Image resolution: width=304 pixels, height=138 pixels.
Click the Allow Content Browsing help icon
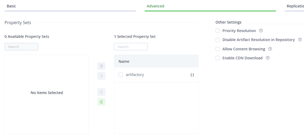tap(270, 49)
